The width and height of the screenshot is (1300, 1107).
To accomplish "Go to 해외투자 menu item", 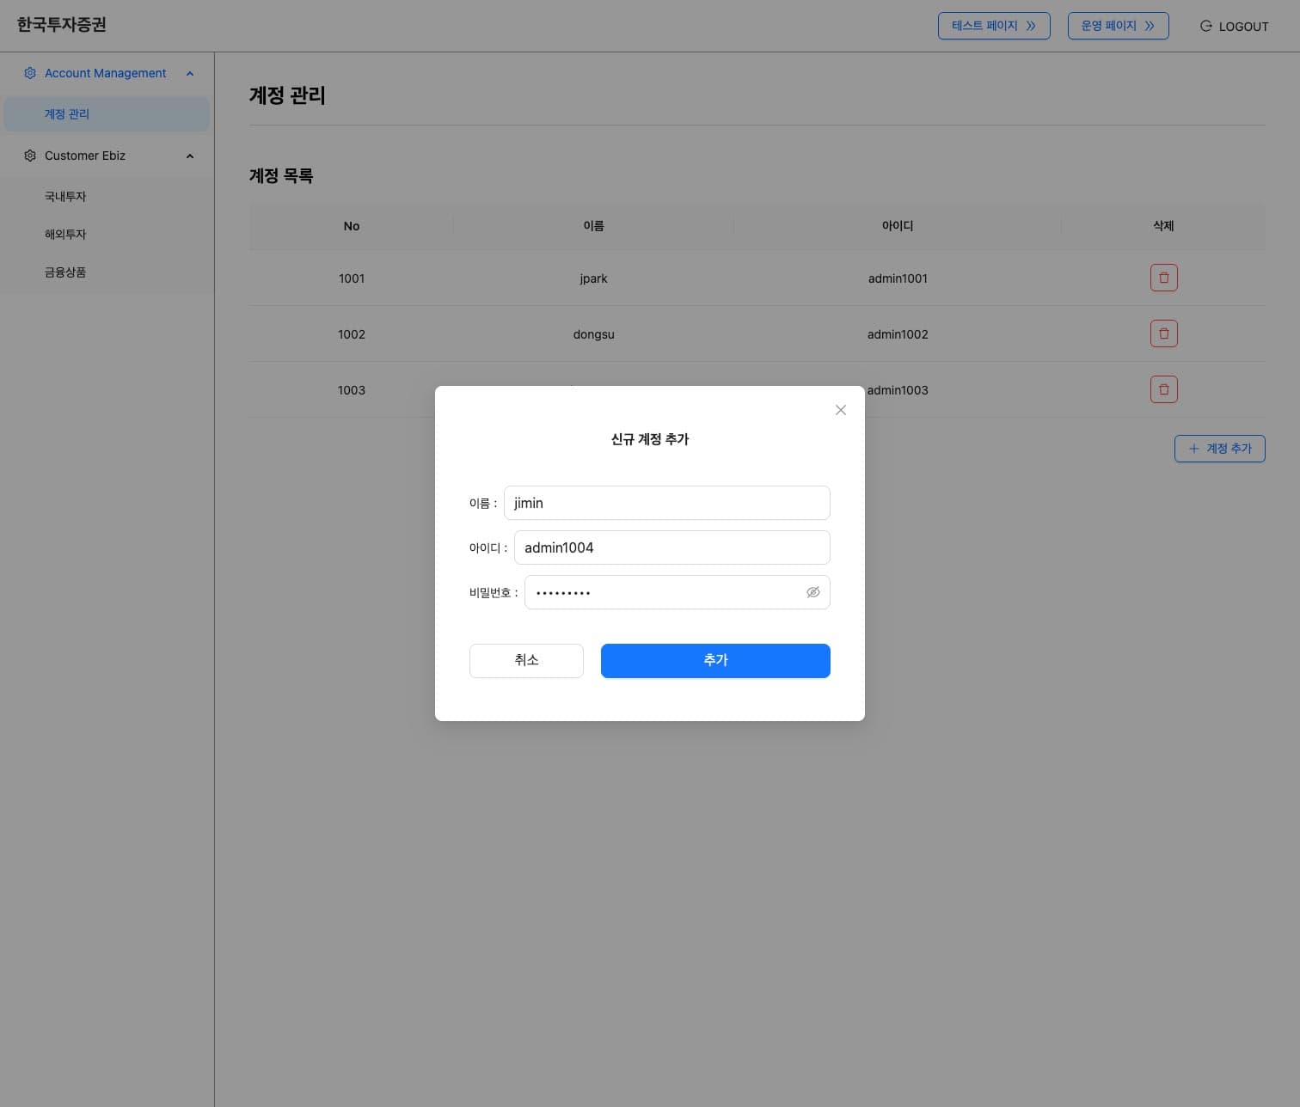I will (x=65, y=235).
